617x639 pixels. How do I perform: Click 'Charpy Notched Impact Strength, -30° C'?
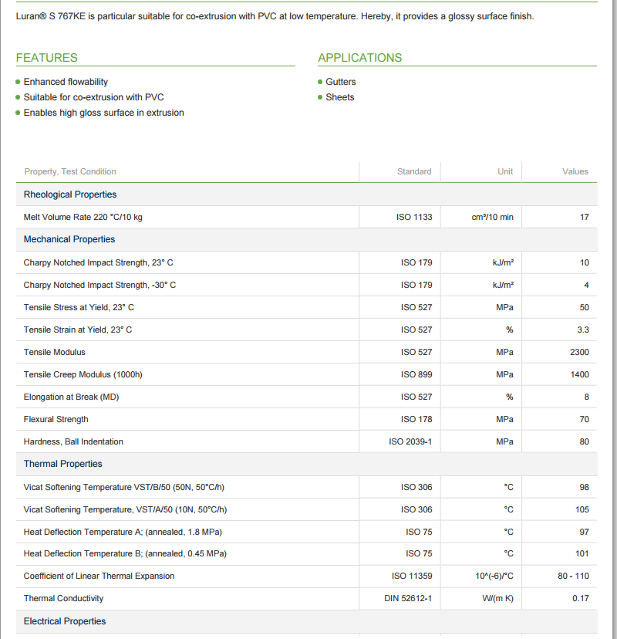tap(99, 286)
